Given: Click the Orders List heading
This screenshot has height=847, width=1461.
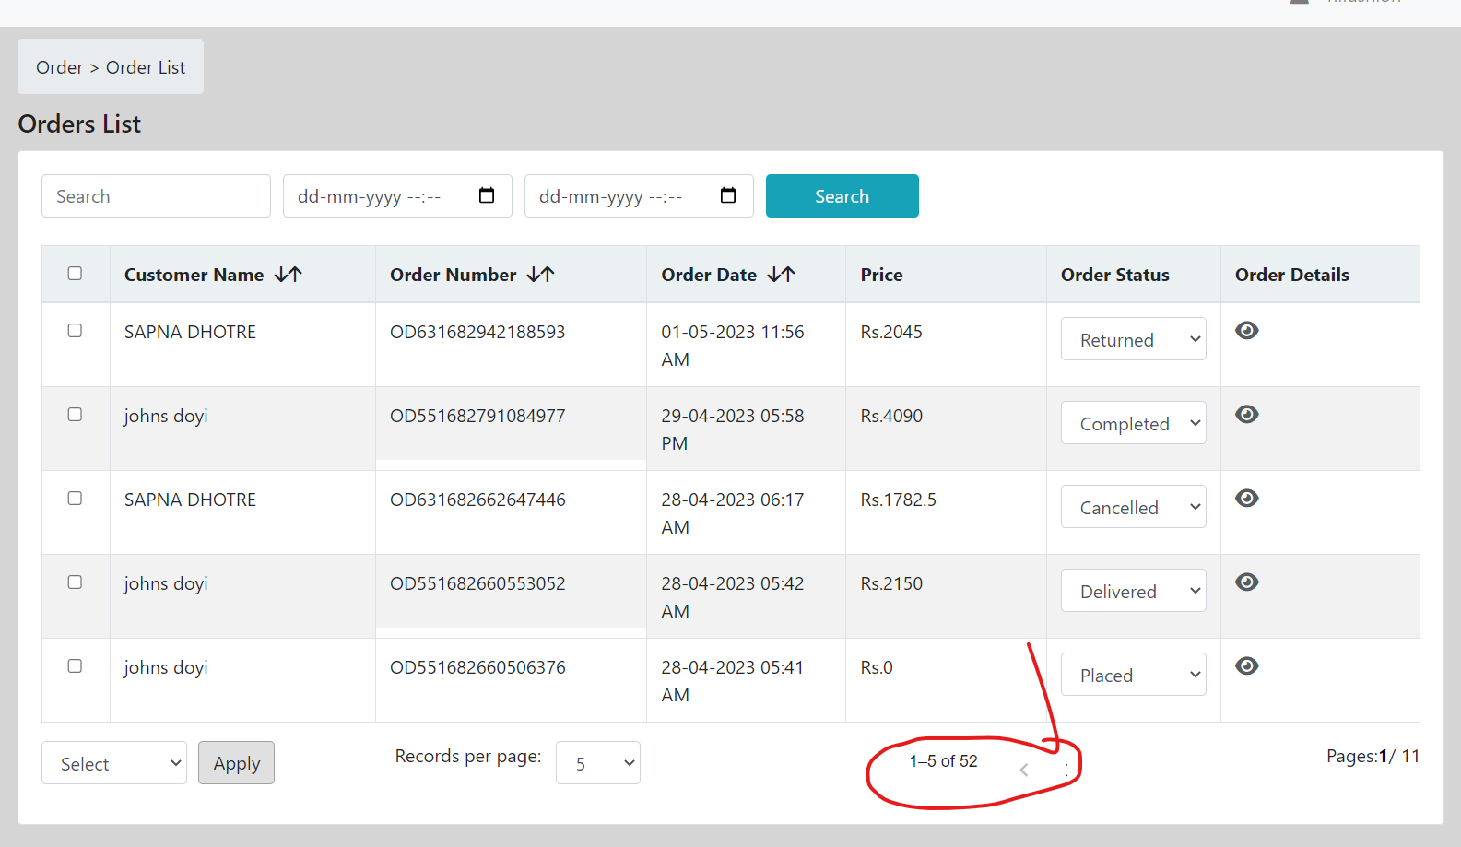Looking at the screenshot, I should pos(79,124).
